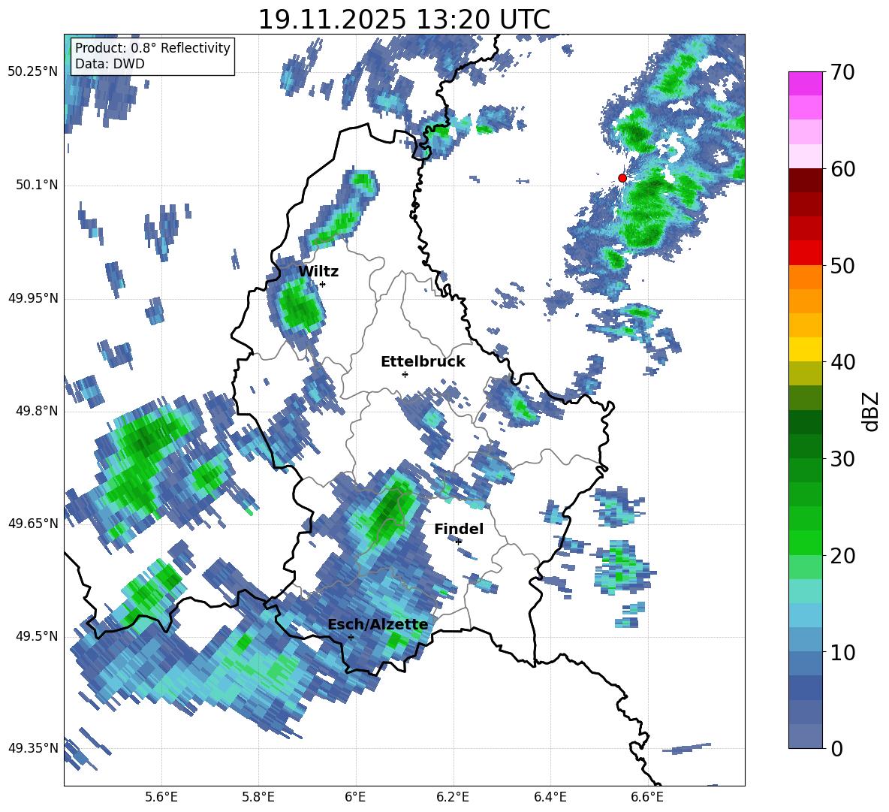
Task: Click the 50.1°N latitude tick label
Action: click(36, 186)
